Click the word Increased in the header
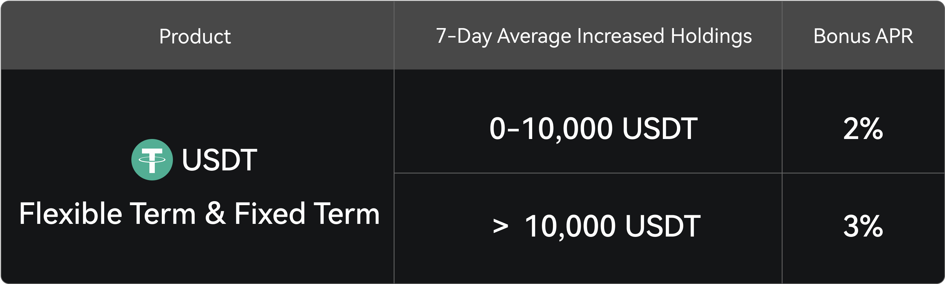The width and height of the screenshot is (945, 284). click(620, 36)
